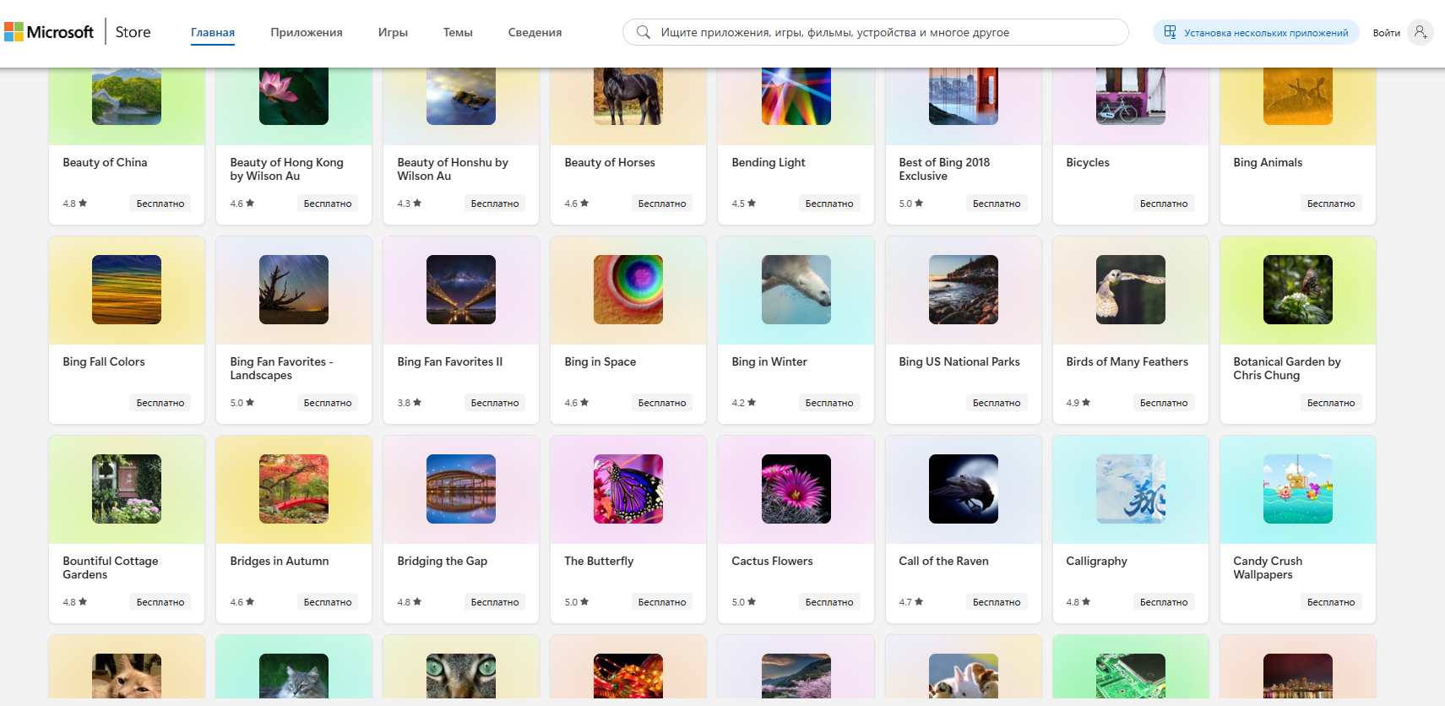Image resolution: width=1445 pixels, height=706 pixels.
Task: Open the Игры tab
Action: (393, 33)
